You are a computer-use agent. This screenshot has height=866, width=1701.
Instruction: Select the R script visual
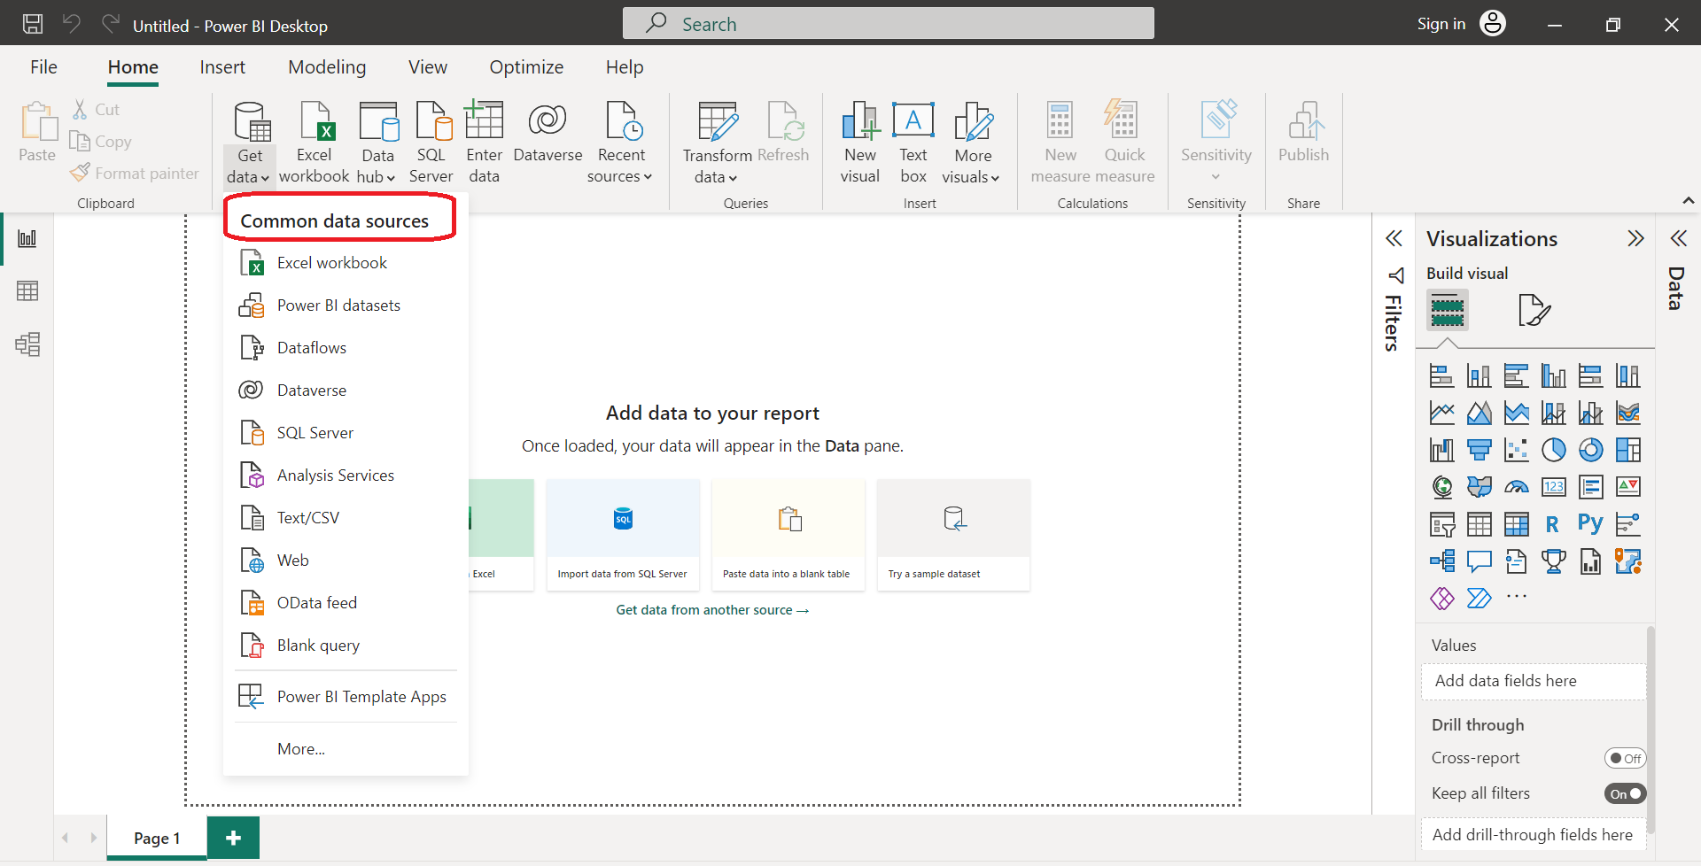[1552, 524]
